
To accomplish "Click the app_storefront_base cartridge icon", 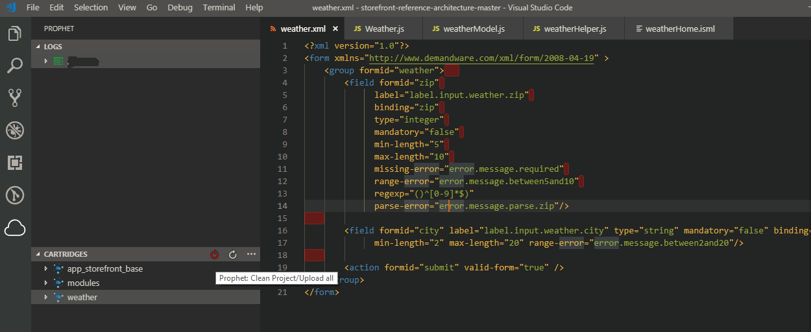I will coord(58,269).
